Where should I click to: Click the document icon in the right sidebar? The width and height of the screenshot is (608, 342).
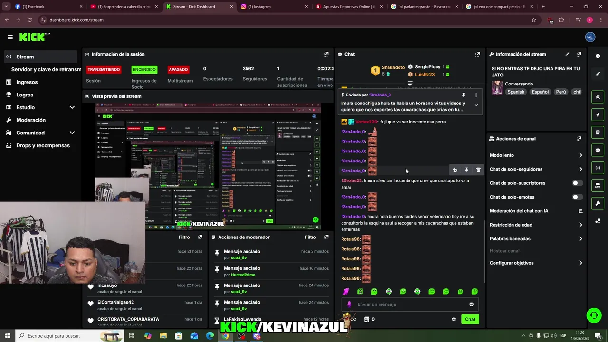[598, 132]
